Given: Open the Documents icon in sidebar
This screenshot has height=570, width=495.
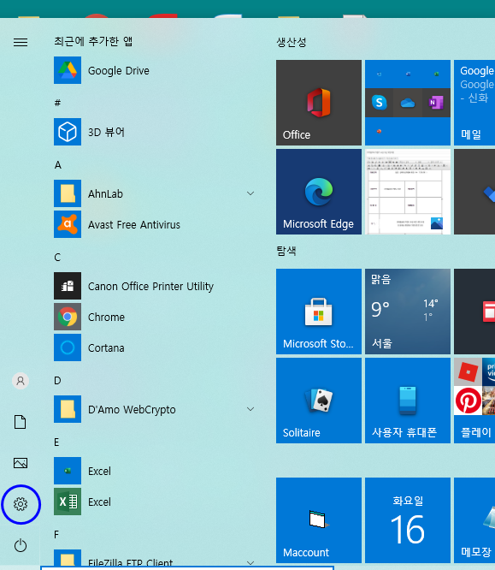Looking at the screenshot, I should (21, 422).
